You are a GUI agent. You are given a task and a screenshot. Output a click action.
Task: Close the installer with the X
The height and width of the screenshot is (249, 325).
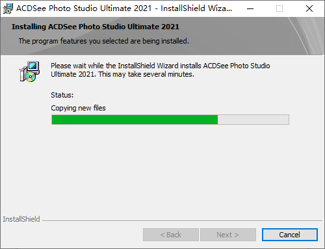pos(309,8)
